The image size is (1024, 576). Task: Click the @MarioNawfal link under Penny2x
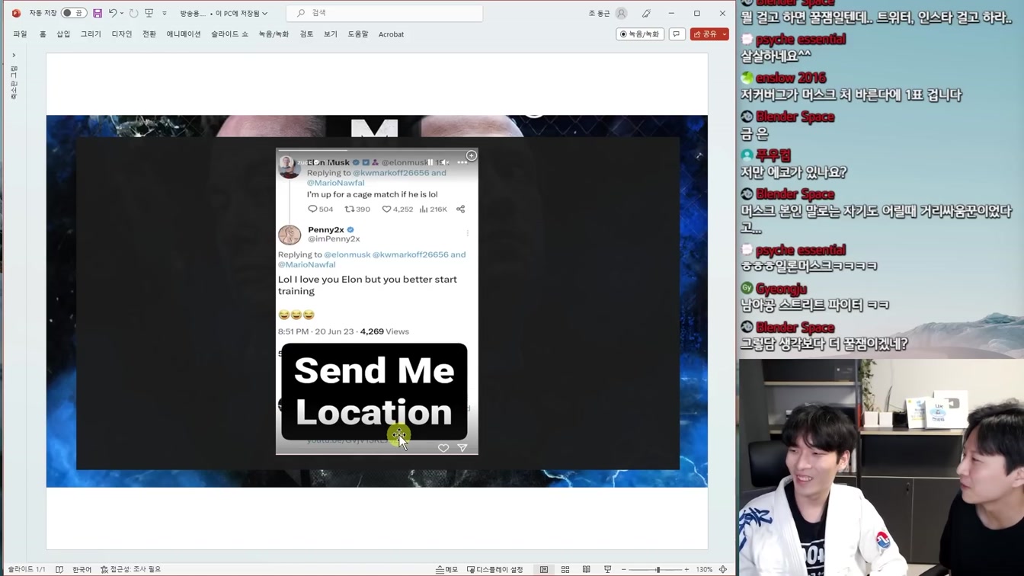tap(306, 264)
